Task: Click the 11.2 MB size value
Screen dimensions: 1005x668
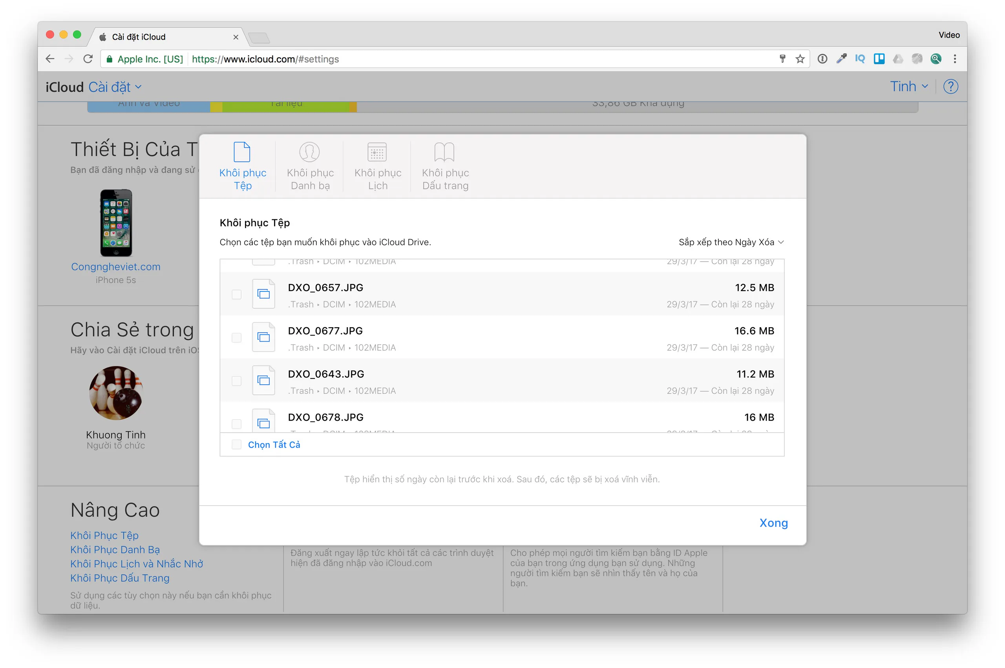Action: pyautogui.click(x=755, y=374)
